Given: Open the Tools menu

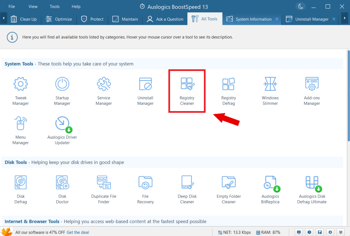Looking at the screenshot, I should coord(55,6).
